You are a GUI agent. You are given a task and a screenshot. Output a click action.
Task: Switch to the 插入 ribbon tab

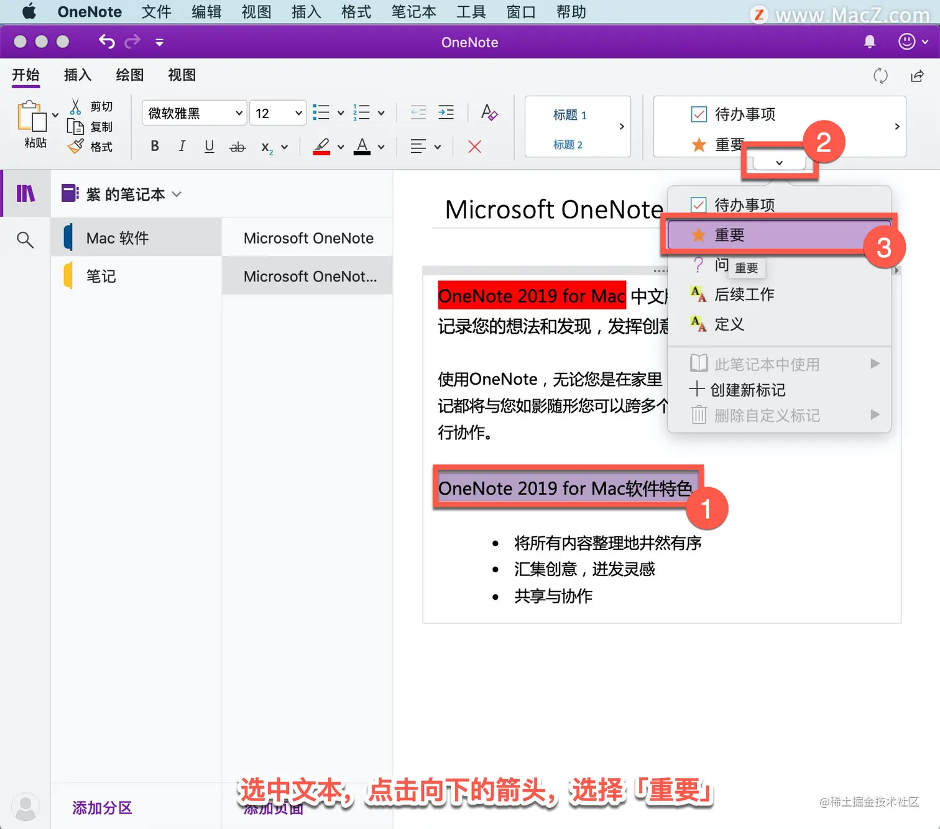tap(78, 75)
